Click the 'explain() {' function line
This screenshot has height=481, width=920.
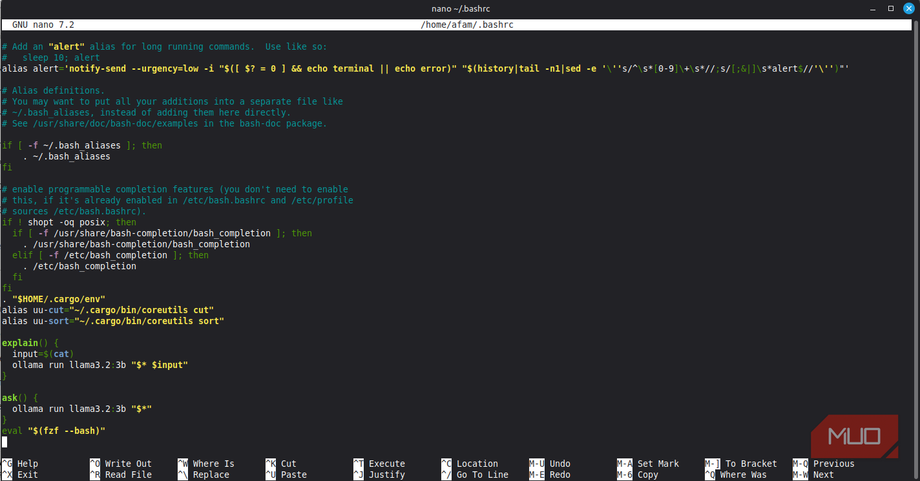(x=30, y=343)
